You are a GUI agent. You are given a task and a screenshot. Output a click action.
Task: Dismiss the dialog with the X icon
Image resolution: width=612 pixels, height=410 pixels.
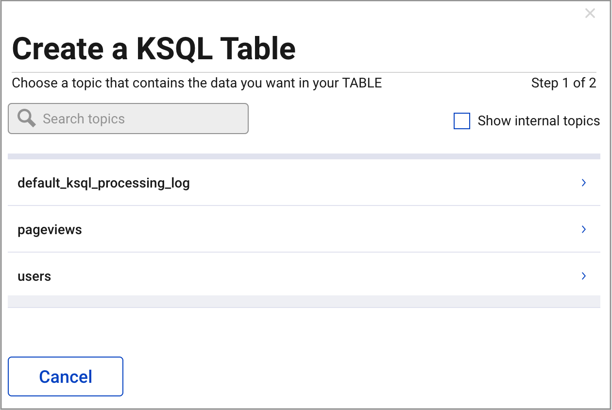coord(590,13)
